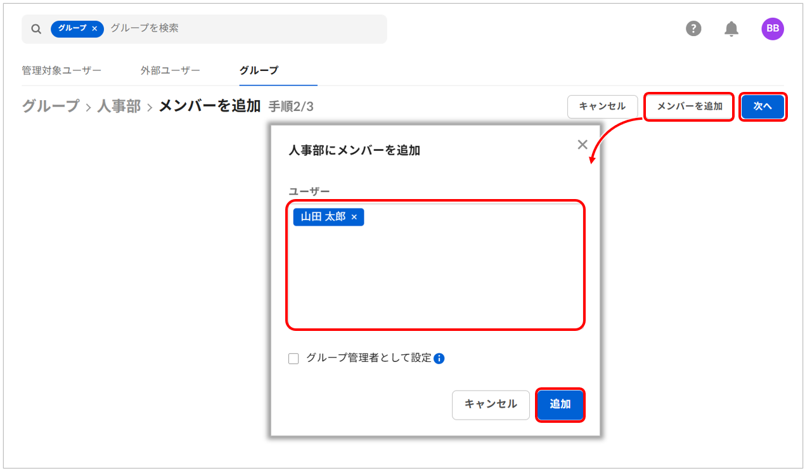Remove 山田 太郎 from the user field

coord(354,217)
